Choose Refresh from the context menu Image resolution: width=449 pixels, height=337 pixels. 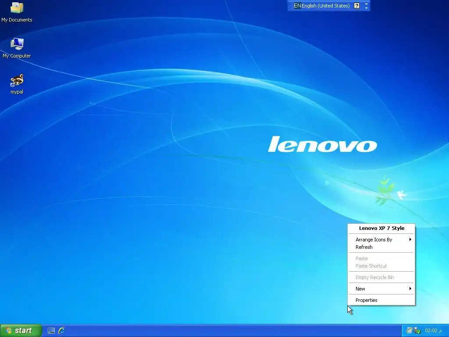[x=381, y=247]
